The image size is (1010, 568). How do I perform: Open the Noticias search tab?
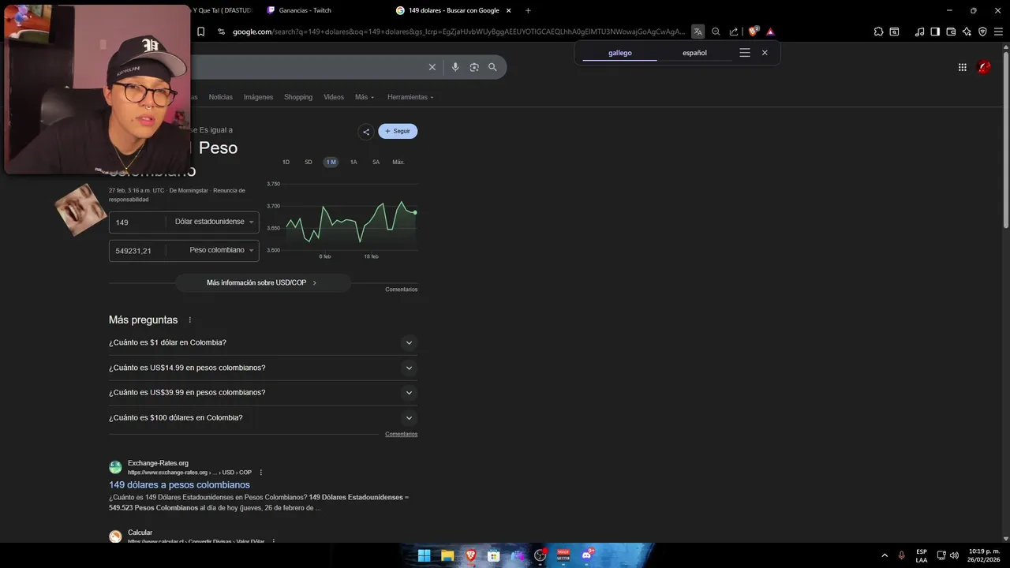point(220,97)
